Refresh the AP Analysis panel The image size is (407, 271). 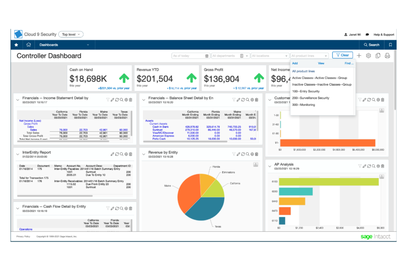[x=369, y=166]
